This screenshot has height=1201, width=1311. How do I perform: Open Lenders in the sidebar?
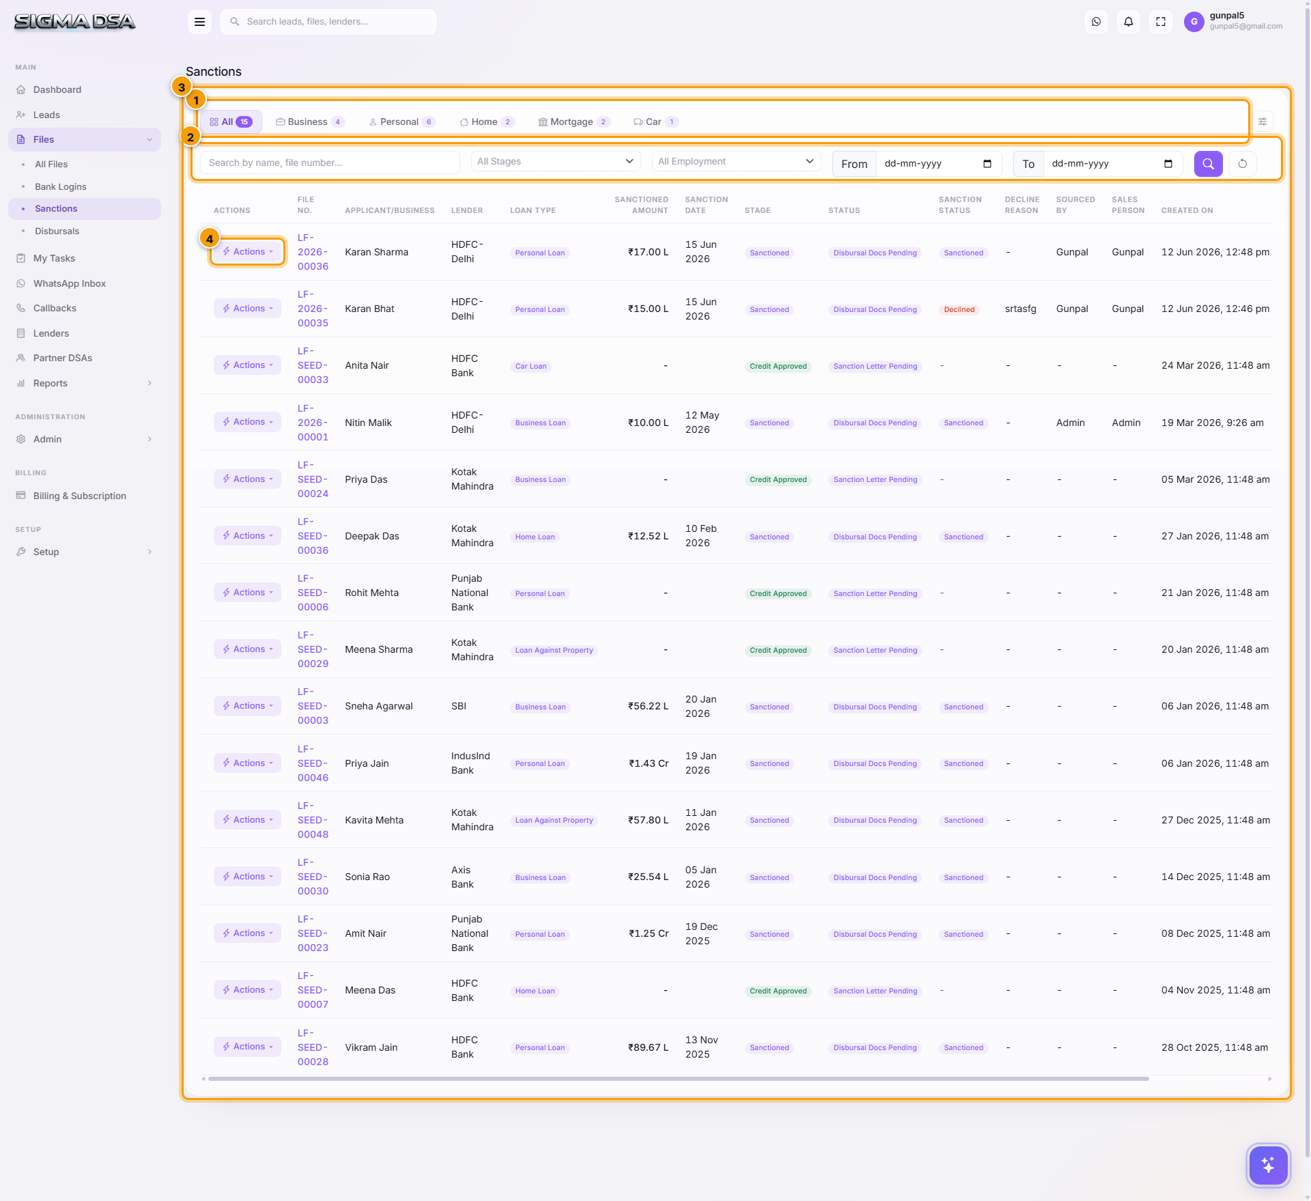[x=85, y=333]
